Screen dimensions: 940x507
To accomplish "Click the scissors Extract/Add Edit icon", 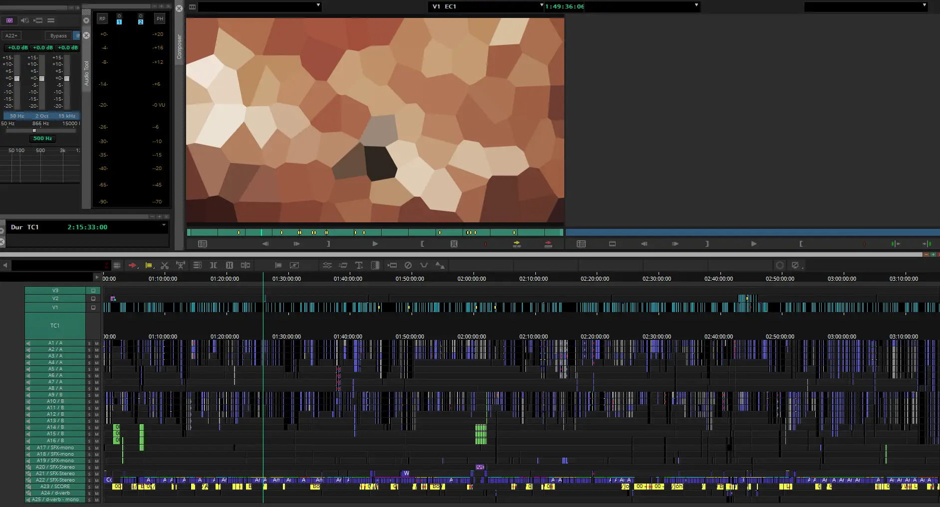I will pyautogui.click(x=165, y=265).
